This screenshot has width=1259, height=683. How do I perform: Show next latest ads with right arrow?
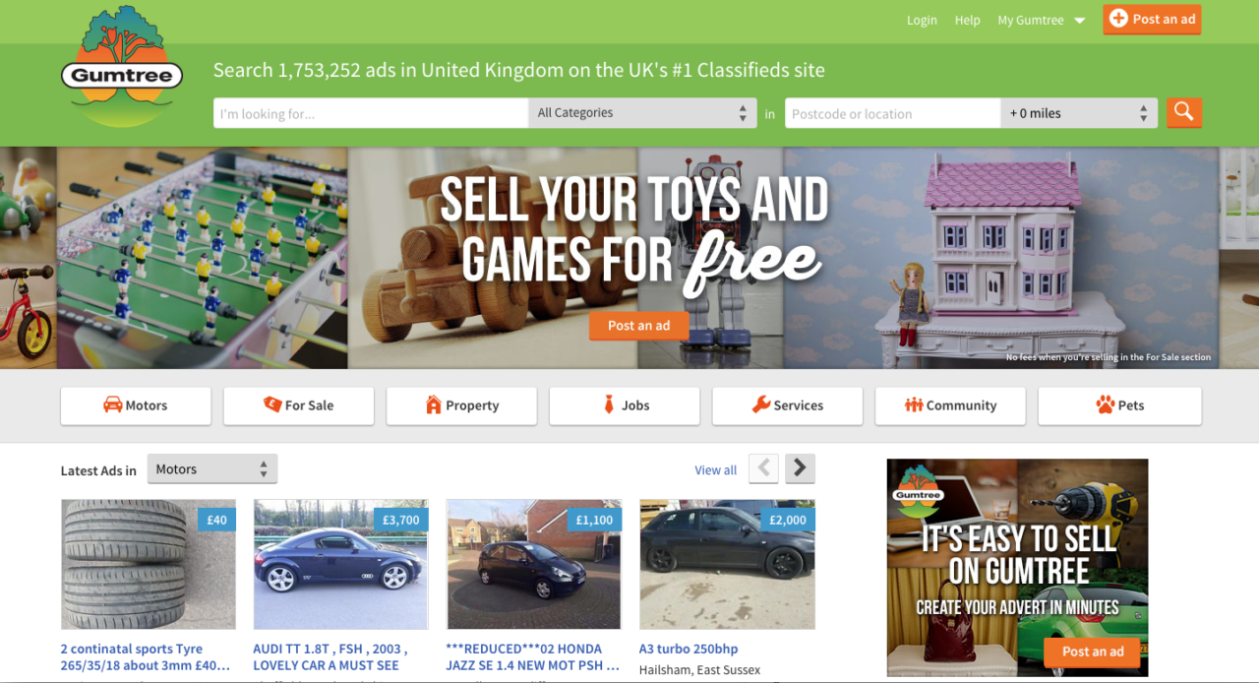tap(800, 468)
